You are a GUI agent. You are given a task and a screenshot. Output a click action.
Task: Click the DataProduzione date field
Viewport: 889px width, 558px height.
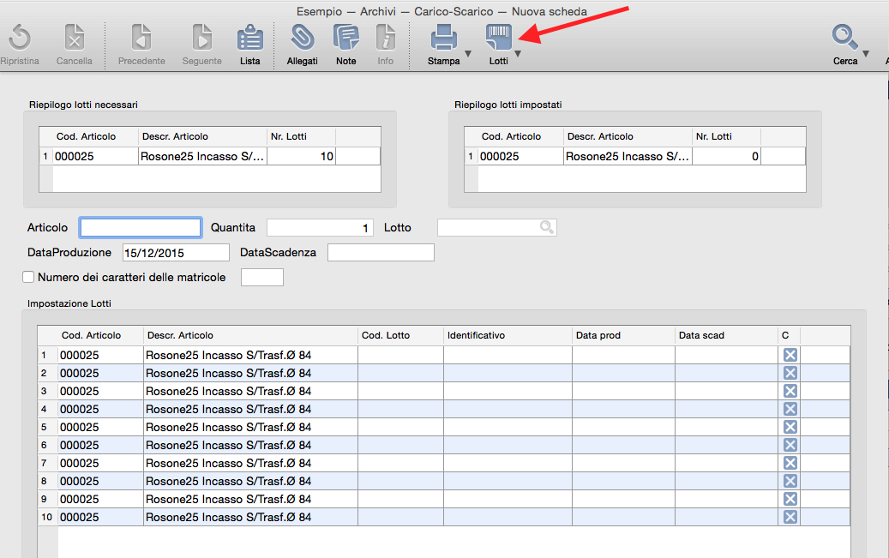tap(176, 252)
